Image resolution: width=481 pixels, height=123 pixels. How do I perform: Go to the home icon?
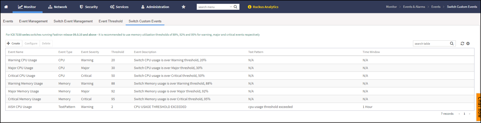pyautogui.click(x=6, y=7)
